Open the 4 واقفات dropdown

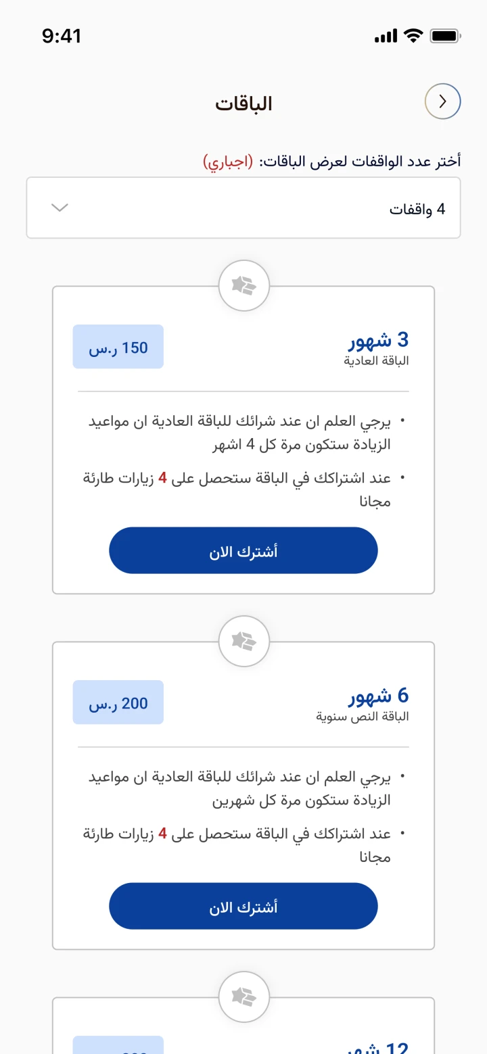[x=243, y=208]
